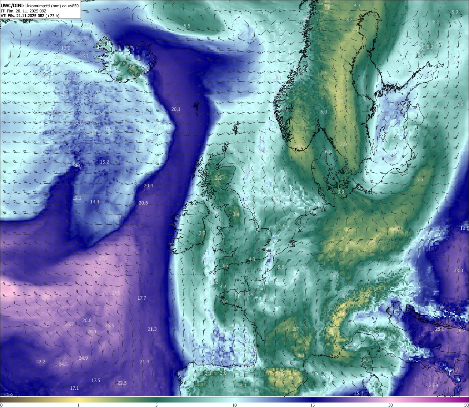The width and height of the screenshot is (469, 408).
Task: Click the 6.0 value over Norway
Action: tap(324, 112)
